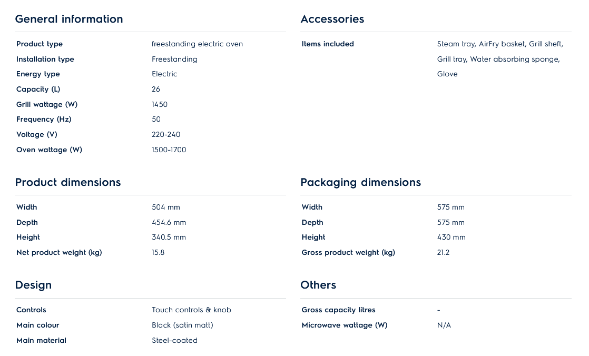Click the Product type label
This screenshot has height=356, width=589.
pyautogui.click(x=40, y=44)
